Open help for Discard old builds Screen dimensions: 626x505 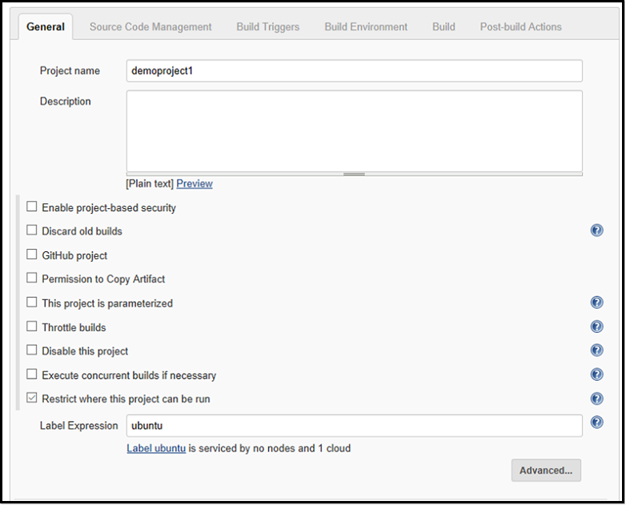596,230
